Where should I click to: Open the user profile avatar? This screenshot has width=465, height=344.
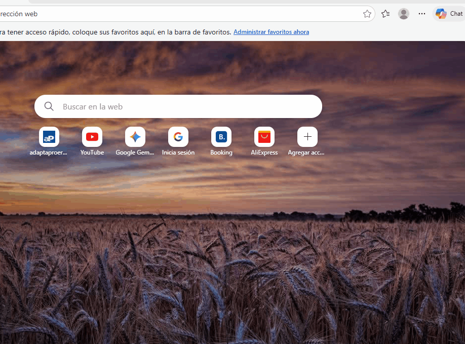click(404, 14)
